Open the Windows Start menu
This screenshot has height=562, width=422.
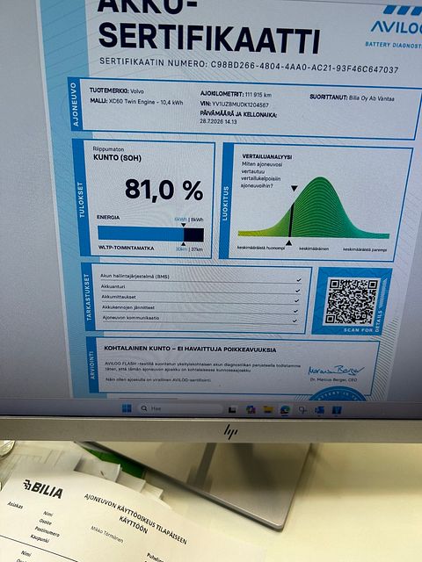coord(127,408)
